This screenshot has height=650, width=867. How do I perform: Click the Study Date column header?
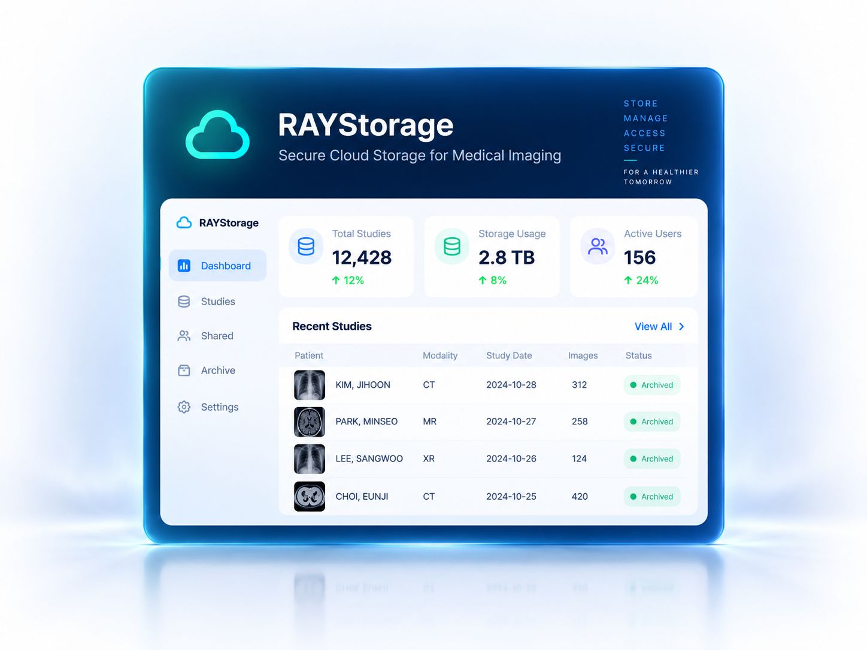click(x=509, y=356)
